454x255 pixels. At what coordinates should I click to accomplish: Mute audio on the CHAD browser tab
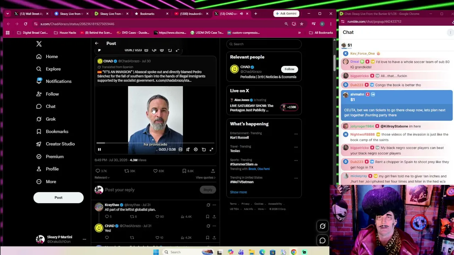[241, 14]
